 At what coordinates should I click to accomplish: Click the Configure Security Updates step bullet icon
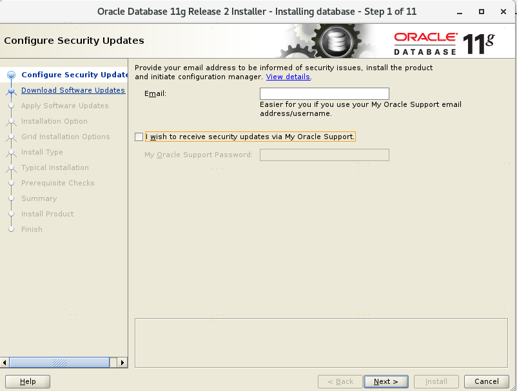11,75
